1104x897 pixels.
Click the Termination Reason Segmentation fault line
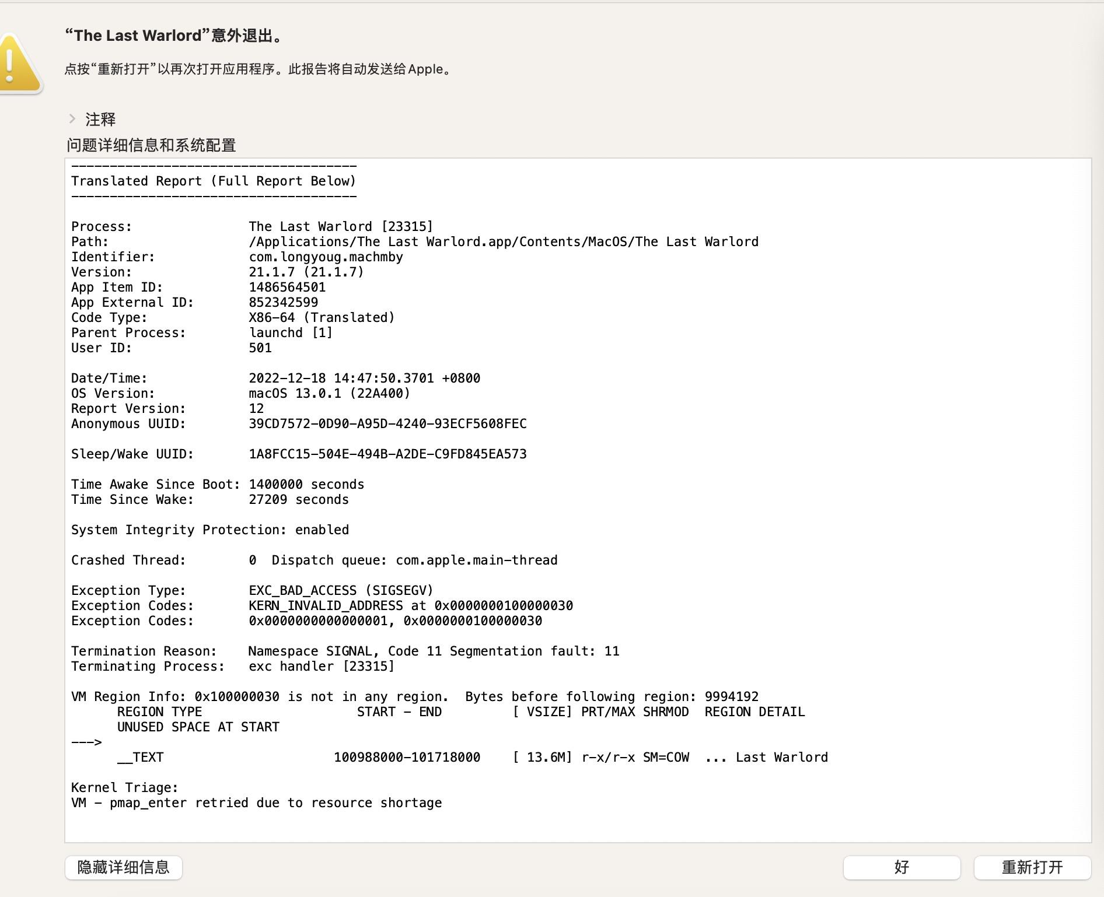tap(345, 651)
